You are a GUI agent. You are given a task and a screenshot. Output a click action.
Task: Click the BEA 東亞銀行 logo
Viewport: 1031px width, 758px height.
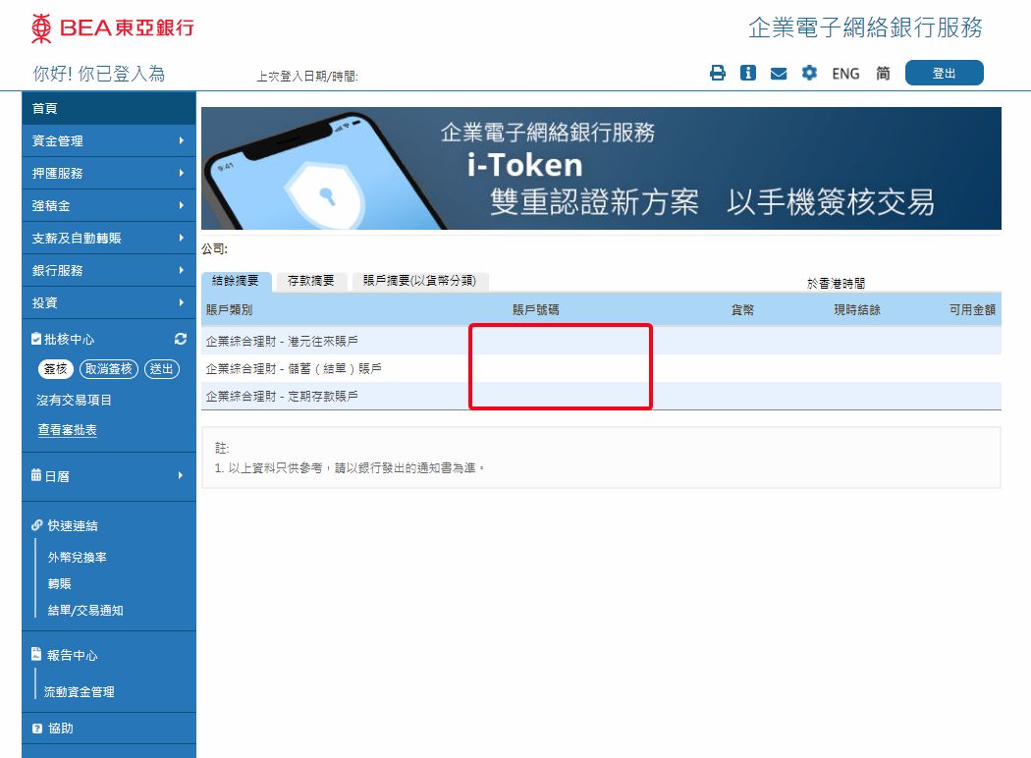pos(112,27)
